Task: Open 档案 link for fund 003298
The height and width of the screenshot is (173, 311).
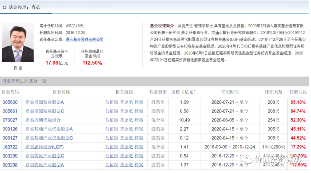Action: tap(139, 165)
